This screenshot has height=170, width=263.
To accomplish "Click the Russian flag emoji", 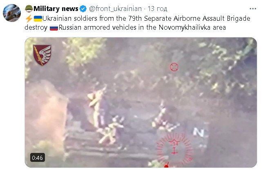I will pos(54,28).
